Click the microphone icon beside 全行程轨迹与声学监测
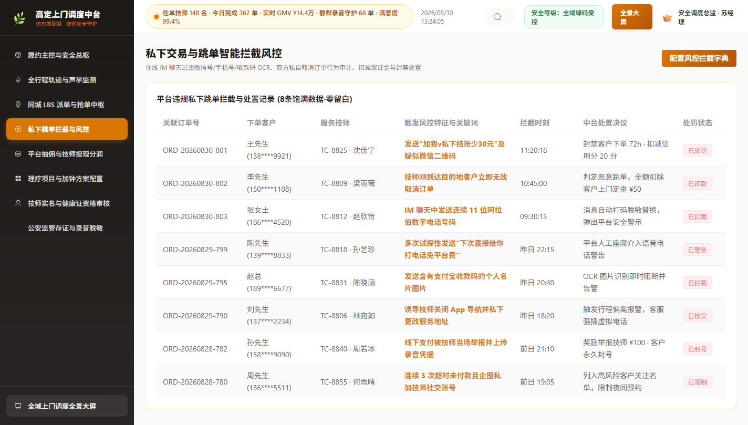Image resolution: width=748 pixels, height=425 pixels. (18, 80)
